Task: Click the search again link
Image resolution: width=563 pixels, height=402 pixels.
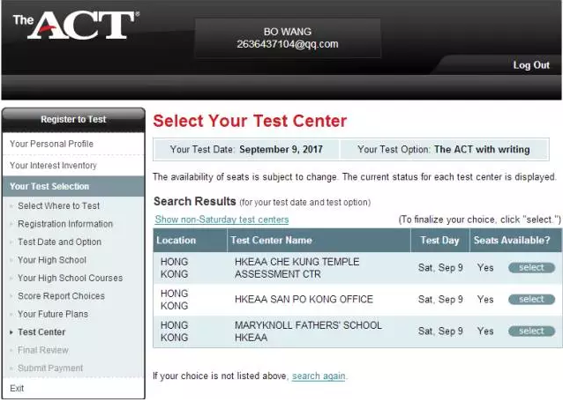Action: [x=319, y=376]
